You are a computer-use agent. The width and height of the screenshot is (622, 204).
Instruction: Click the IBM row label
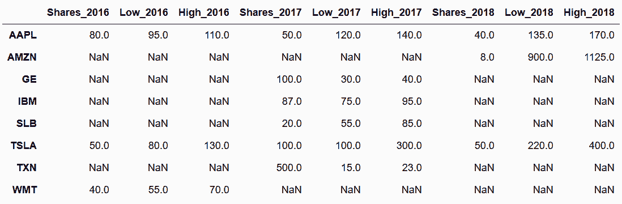pyautogui.click(x=28, y=101)
